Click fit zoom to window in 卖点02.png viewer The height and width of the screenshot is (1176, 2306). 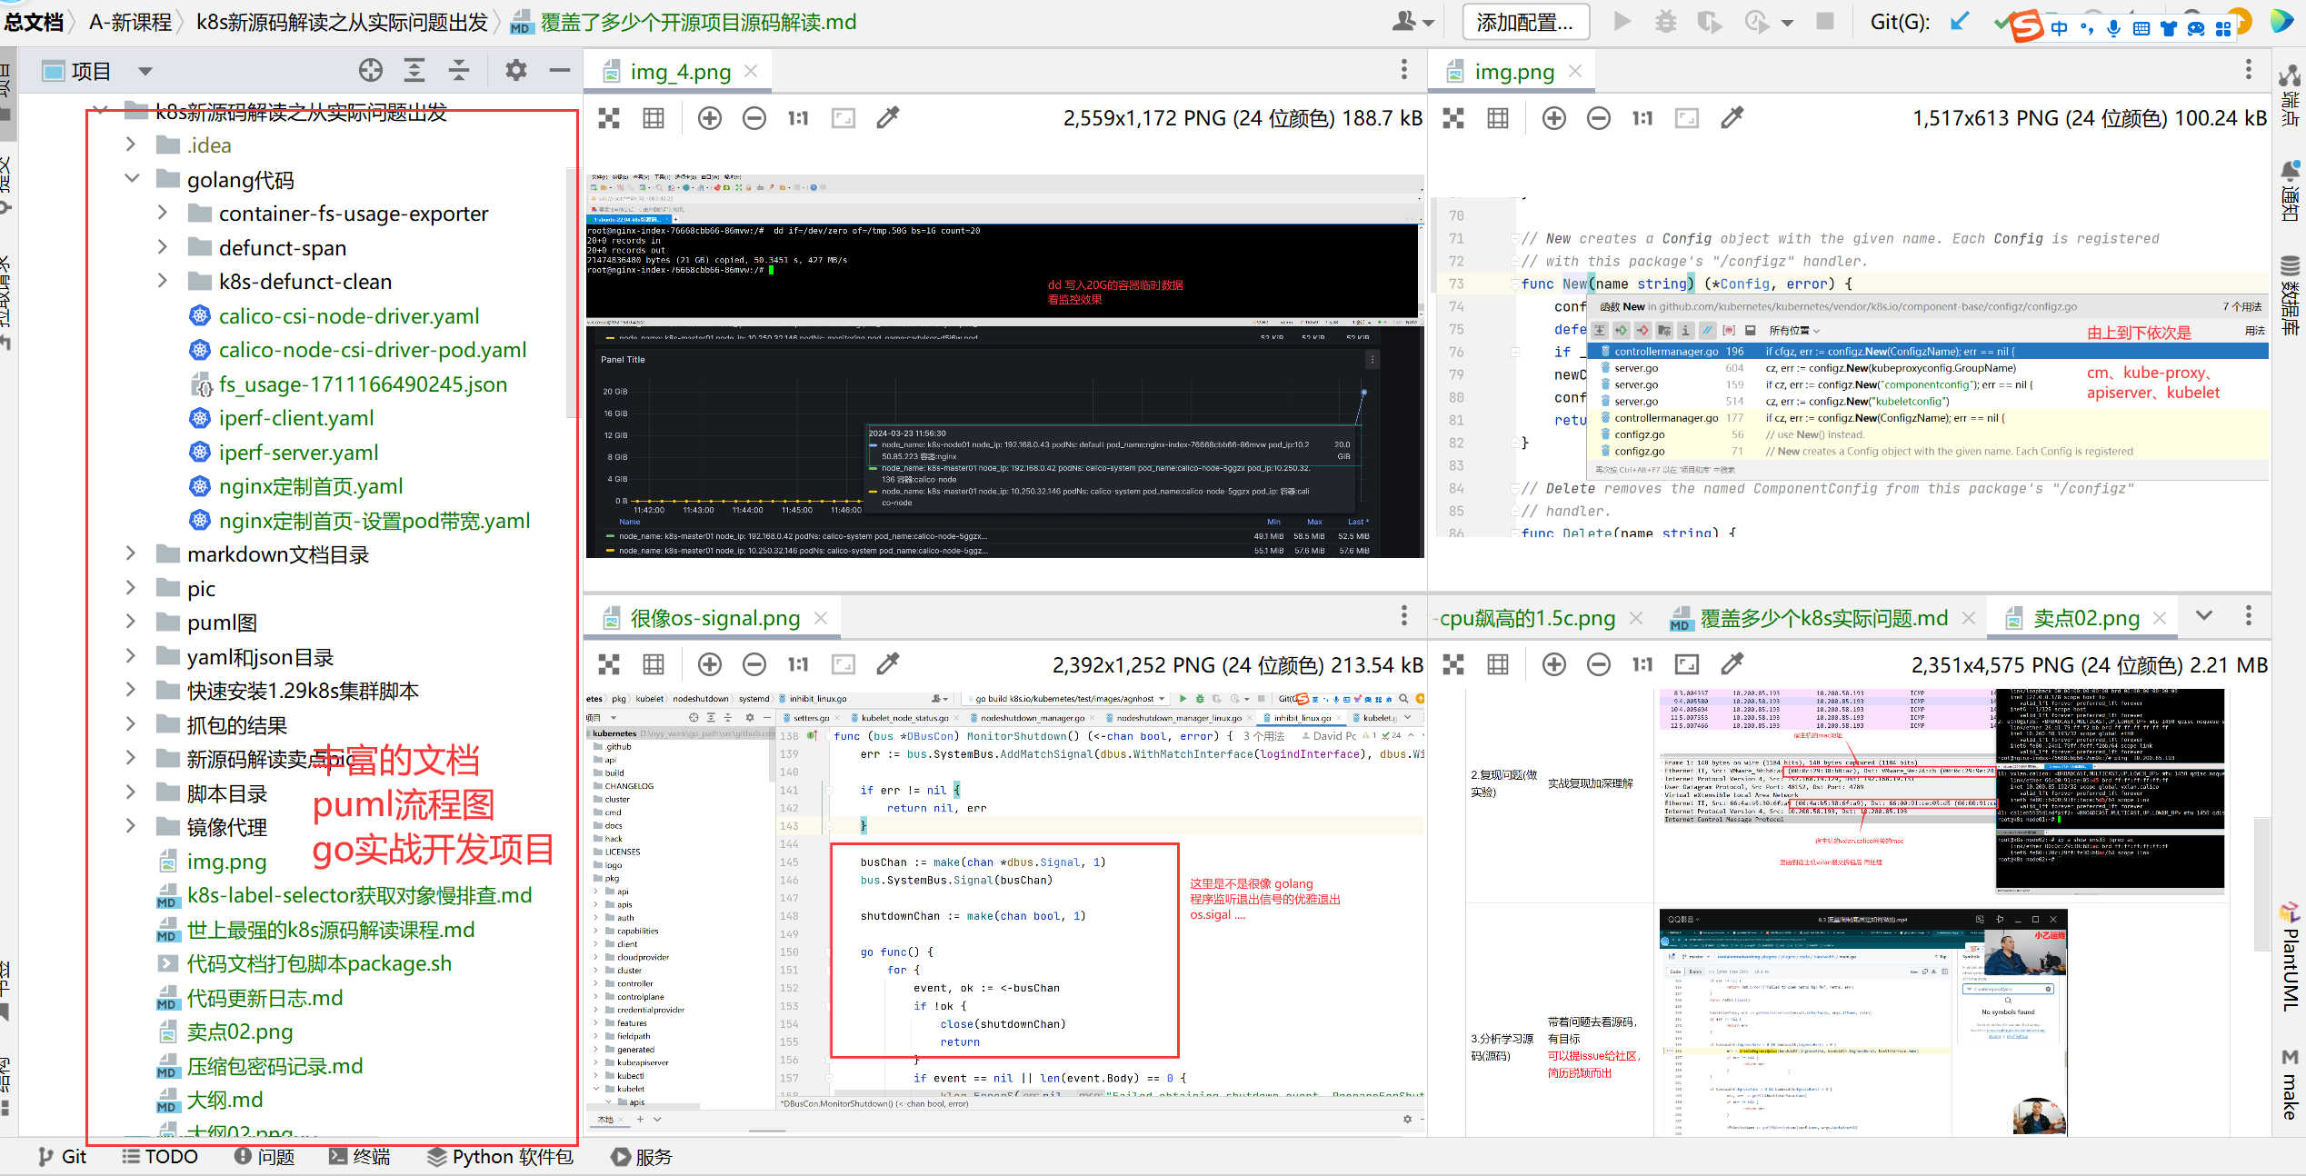pyautogui.click(x=1686, y=664)
